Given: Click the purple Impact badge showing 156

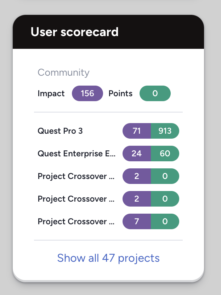Looking at the screenshot, I should 87,93.
